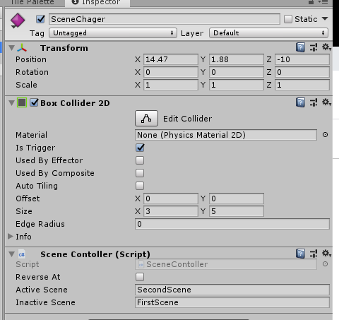
Task: Open the Scene Contoller gear menu
Action: tap(327, 254)
